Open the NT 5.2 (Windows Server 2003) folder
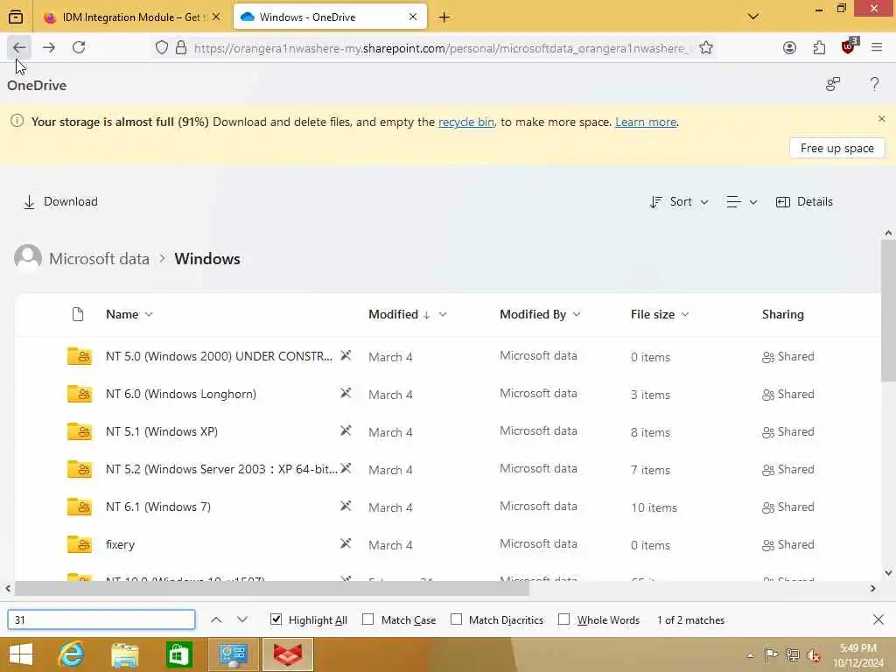The height and width of the screenshot is (672, 896). [x=221, y=469]
